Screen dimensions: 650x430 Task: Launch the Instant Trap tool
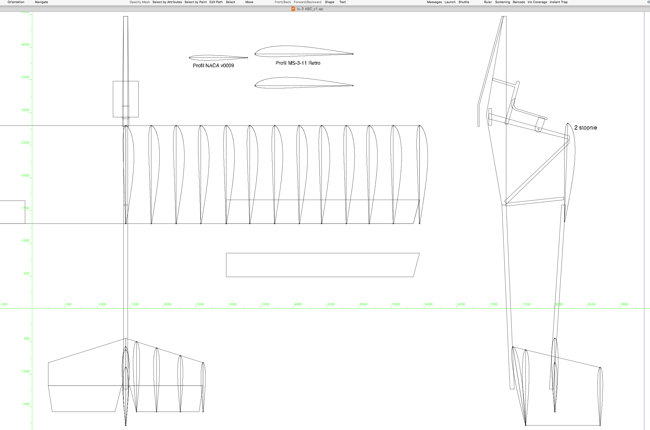pyautogui.click(x=558, y=2)
